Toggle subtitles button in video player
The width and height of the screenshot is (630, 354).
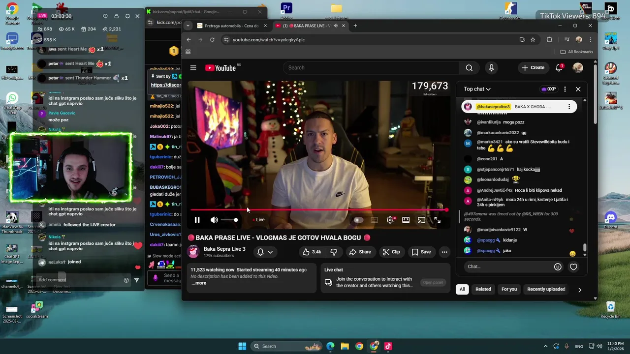(374, 220)
